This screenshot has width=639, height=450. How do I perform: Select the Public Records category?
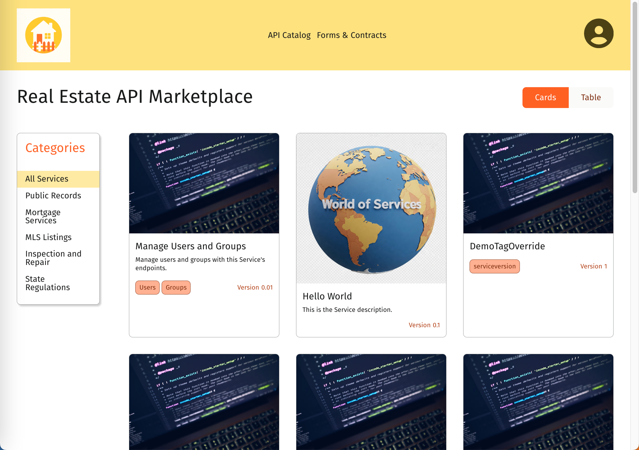tap(53, 195)
